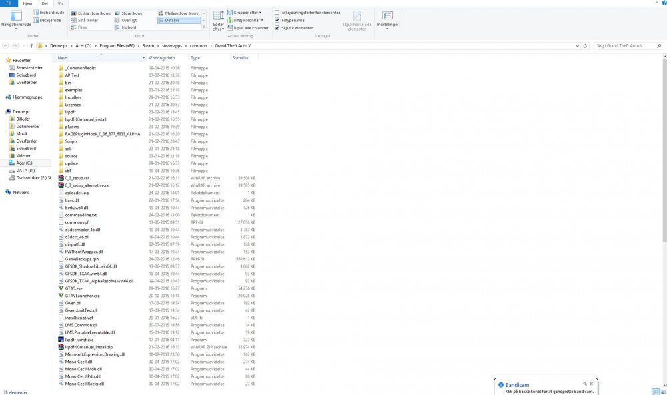667x395 pixels.
Task: Switch layout to Små ikoner
Action: tap(84, 20)
